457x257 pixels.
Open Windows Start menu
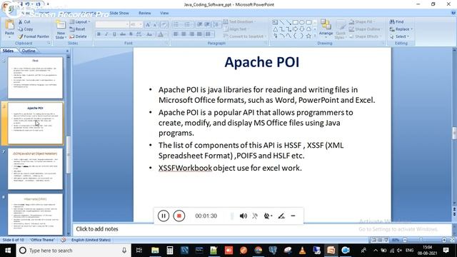click(8, 251)
